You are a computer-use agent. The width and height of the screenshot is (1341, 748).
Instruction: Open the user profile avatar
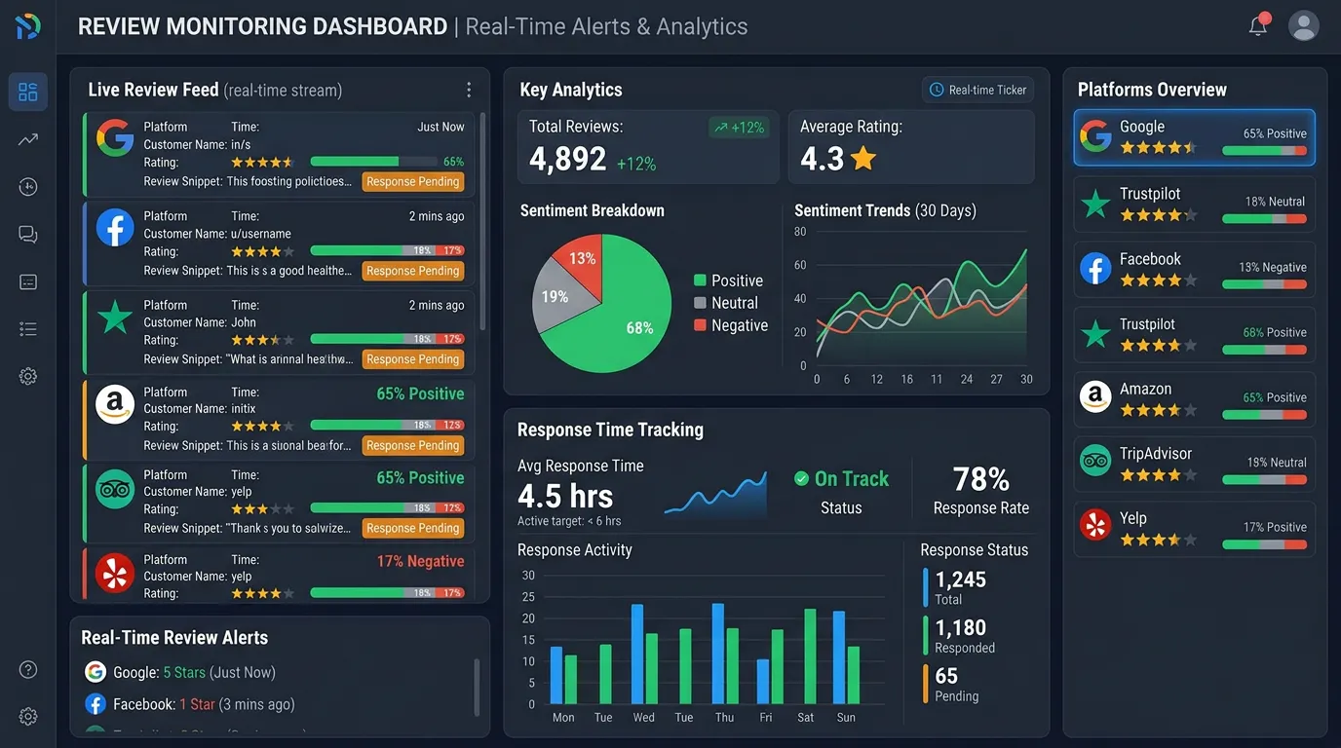click(1303, 25)
